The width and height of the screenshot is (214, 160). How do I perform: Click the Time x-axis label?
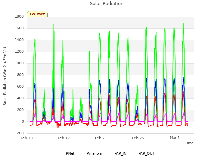[189, 143]
